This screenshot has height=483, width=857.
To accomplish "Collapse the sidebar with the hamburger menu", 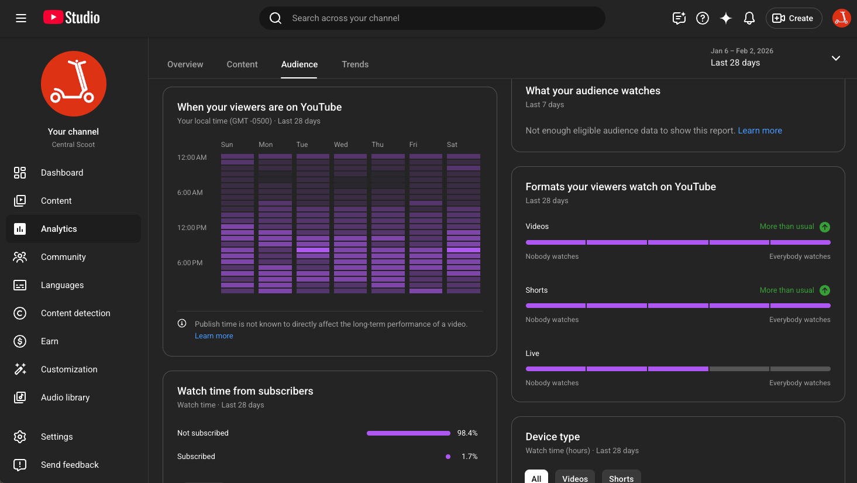I will click(x=20, y=18).
